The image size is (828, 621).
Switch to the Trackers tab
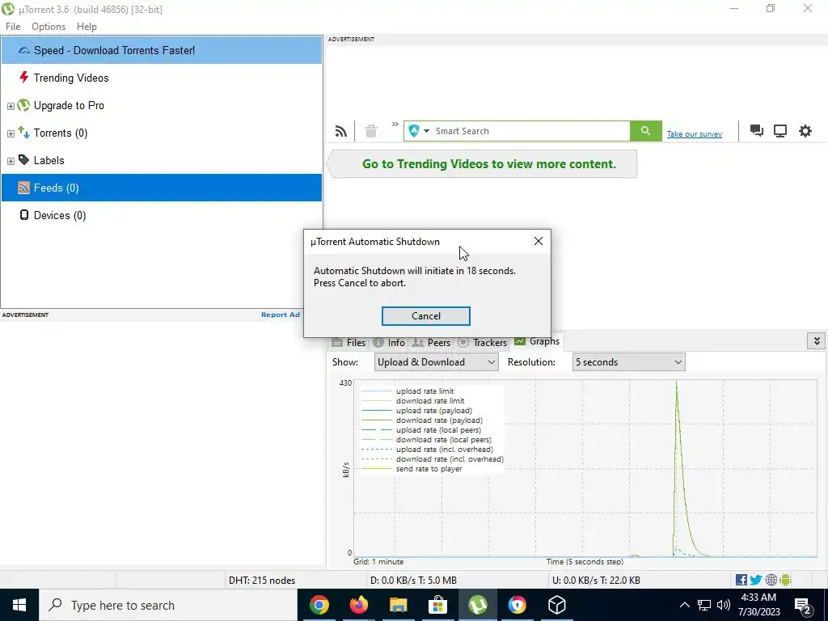click(x=482, y=342)
